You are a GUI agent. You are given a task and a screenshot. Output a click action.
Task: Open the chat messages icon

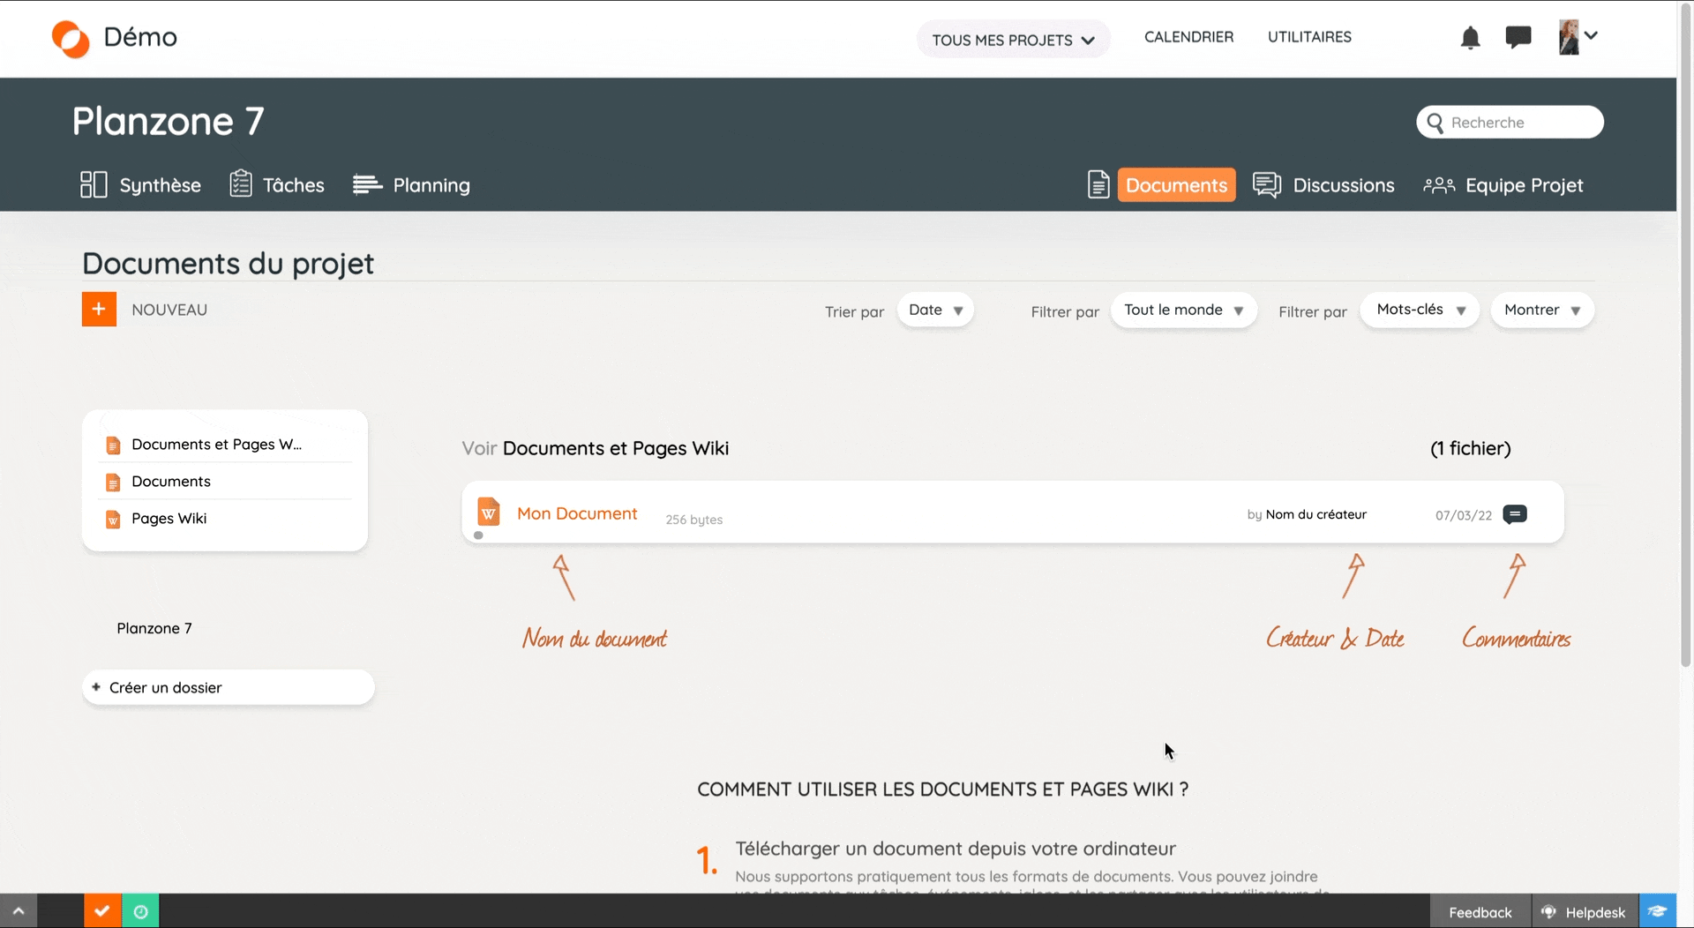[1518, 37]
